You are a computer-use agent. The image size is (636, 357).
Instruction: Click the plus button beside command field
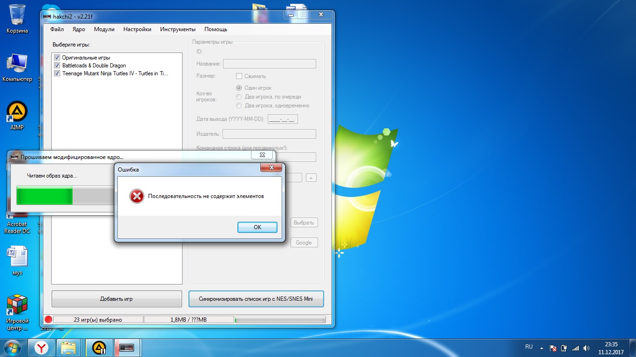(311, 178)
